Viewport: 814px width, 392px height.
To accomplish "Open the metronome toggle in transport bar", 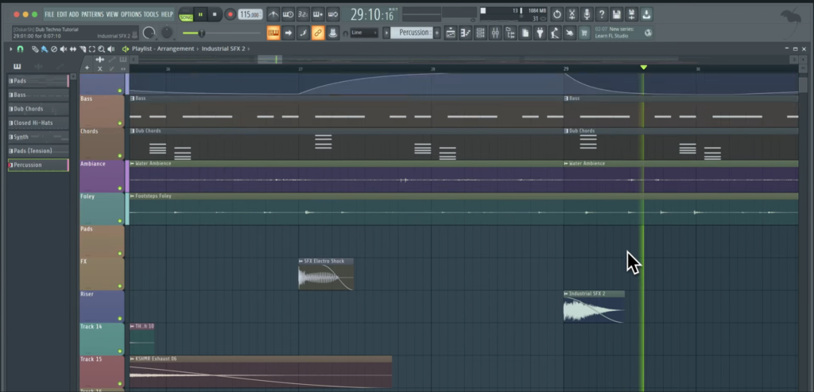I will [273, 14].
